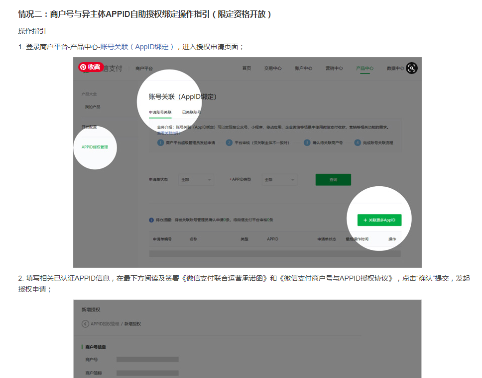Click the 商户简称 field value bar

coord(147,373)
